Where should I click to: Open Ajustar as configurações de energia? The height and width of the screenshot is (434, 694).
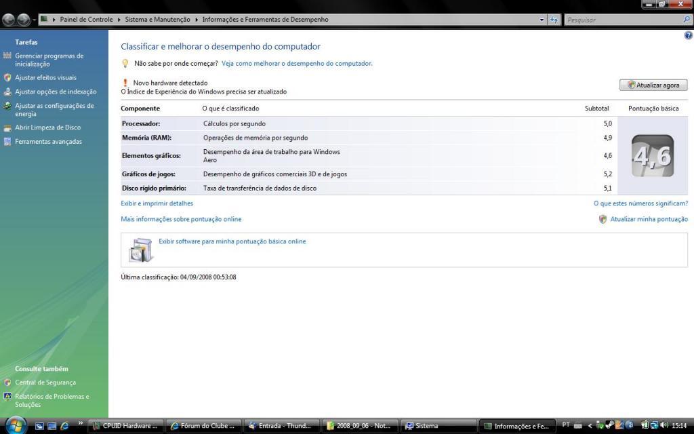coord(54,110)
